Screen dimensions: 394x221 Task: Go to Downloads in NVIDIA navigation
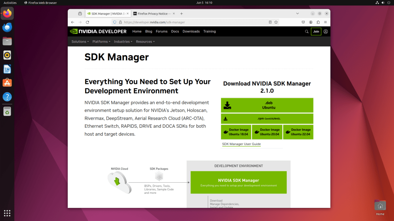tap(191, 31)
